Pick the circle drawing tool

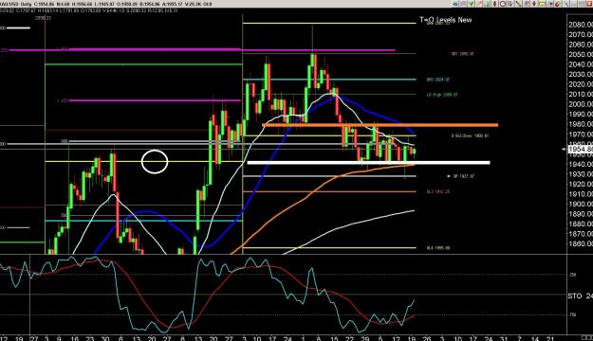coord(503,4)
